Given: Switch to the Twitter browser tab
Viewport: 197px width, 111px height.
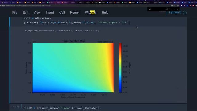Looking at the screenshot, I should click(x=192, y=2).
